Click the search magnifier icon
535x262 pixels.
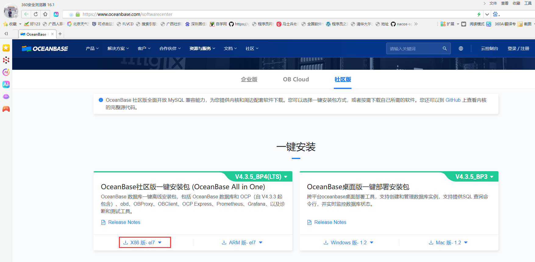(x=445, y=48)
